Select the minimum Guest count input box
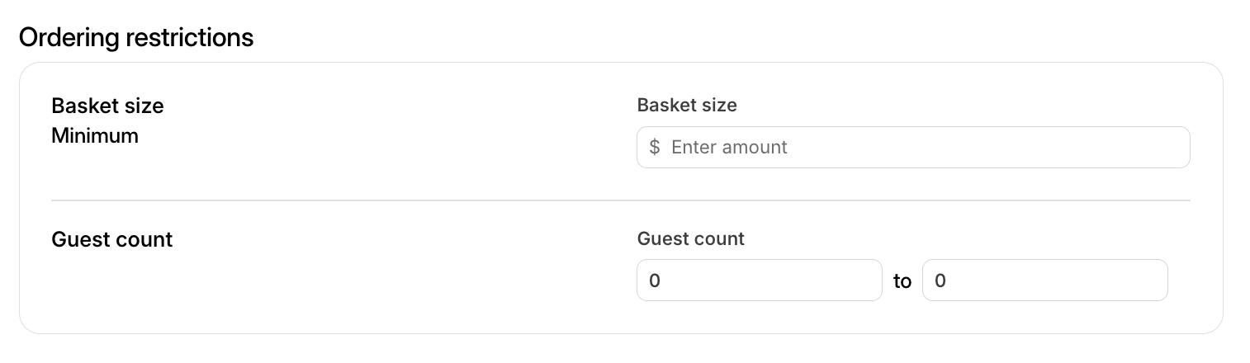1250x363 pixels. [759, 280]
